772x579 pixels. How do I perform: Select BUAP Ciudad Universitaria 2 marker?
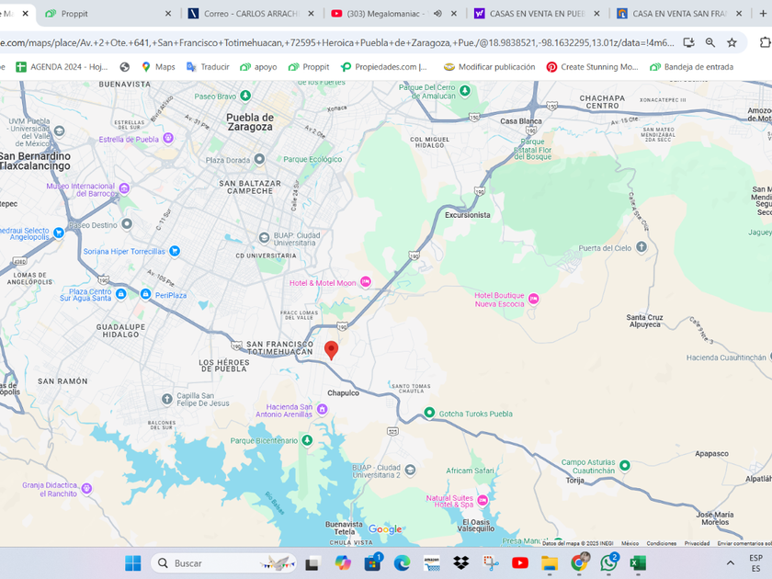tap(410, 471)
